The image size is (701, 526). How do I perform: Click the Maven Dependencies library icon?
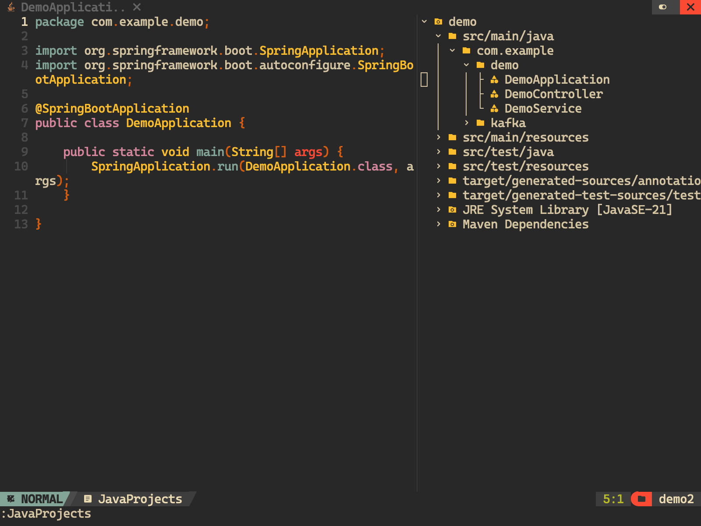pyautogui.click(x=453, y=224)
